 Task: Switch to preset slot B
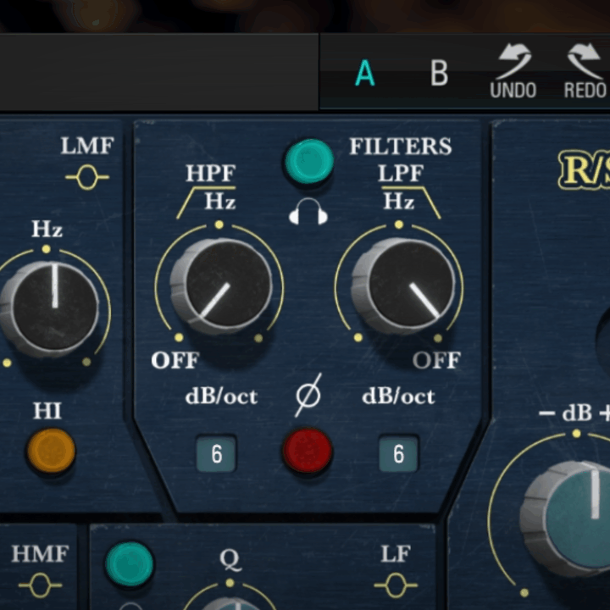[x=439, y=75]
